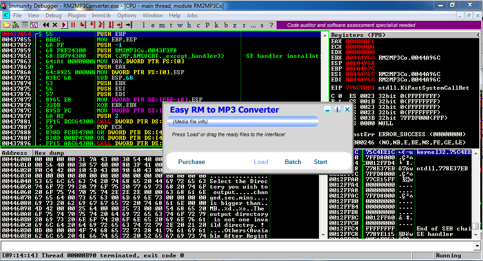Click the purple Code auditor banner
This screenshot has width=483, height=261.
(379, 25)
